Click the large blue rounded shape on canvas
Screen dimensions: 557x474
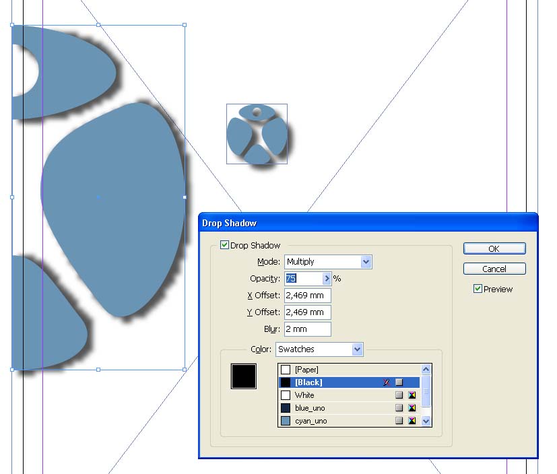114,209
